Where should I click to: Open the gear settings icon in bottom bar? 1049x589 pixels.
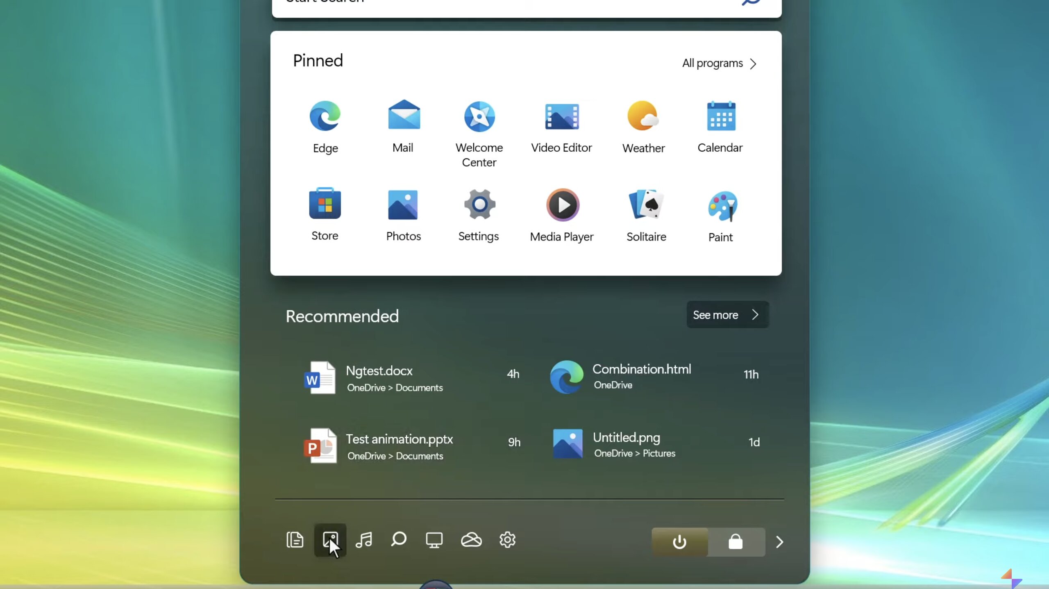tap(507, 540)
